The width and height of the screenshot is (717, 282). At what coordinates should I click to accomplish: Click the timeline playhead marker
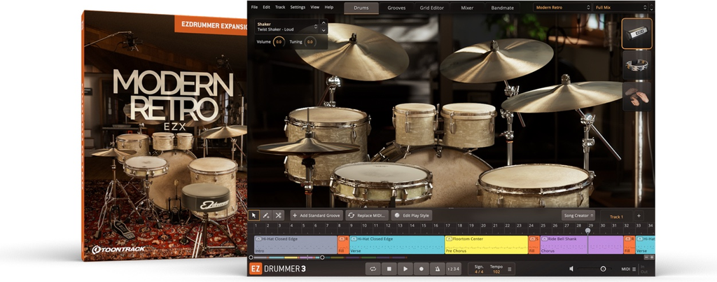pyautogui.click(x=587, y=231)
